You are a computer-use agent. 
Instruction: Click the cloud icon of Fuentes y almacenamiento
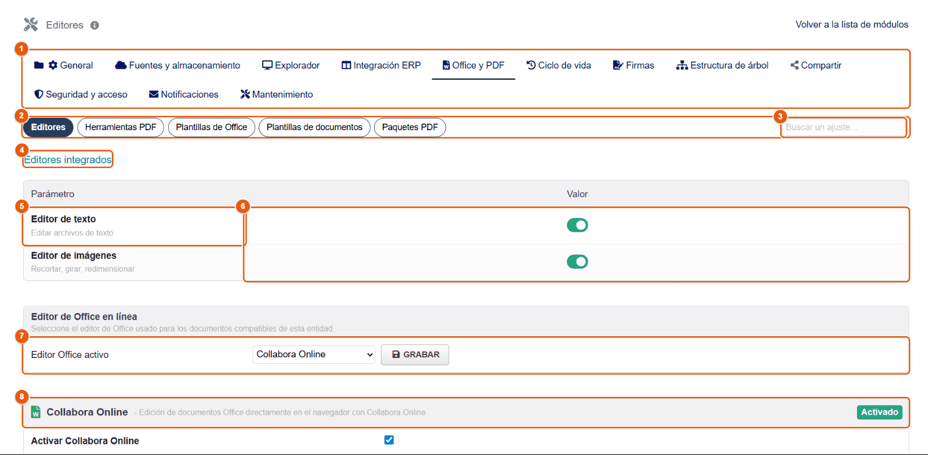click(120, 65)
